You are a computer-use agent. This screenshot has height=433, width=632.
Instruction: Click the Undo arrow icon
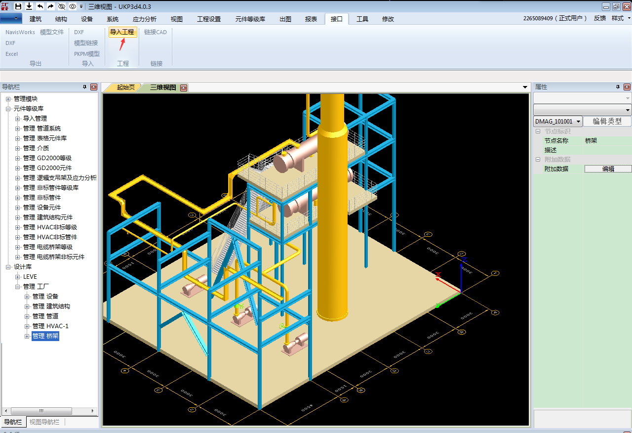click(x=40, y=6)
